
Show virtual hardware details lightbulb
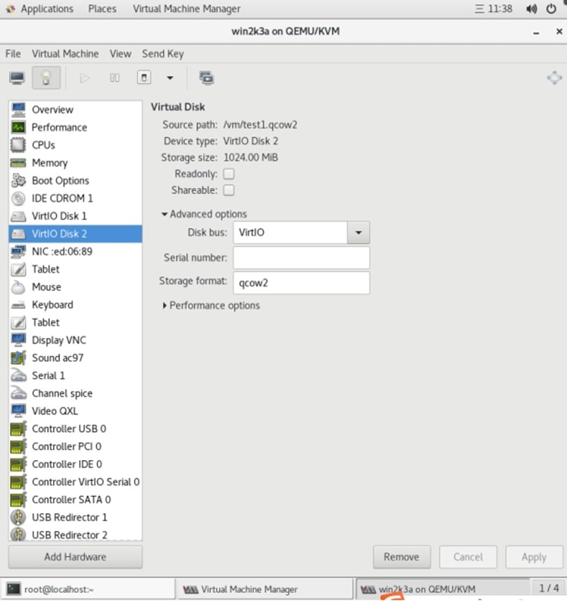tap(46, 78)
